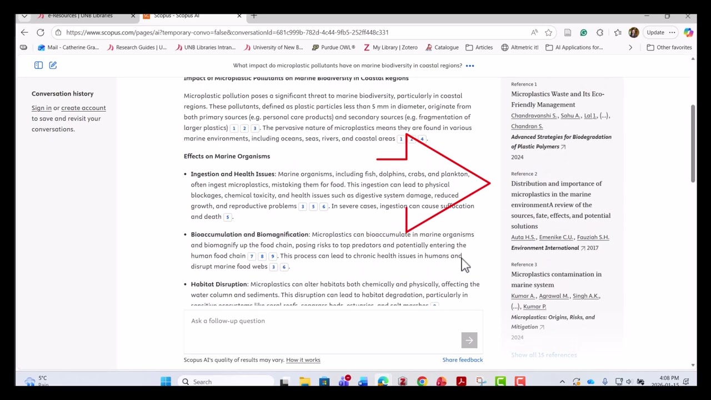Click the Sign in link
Viewport: 711px width, 400px height.
(x=41, y=108)
